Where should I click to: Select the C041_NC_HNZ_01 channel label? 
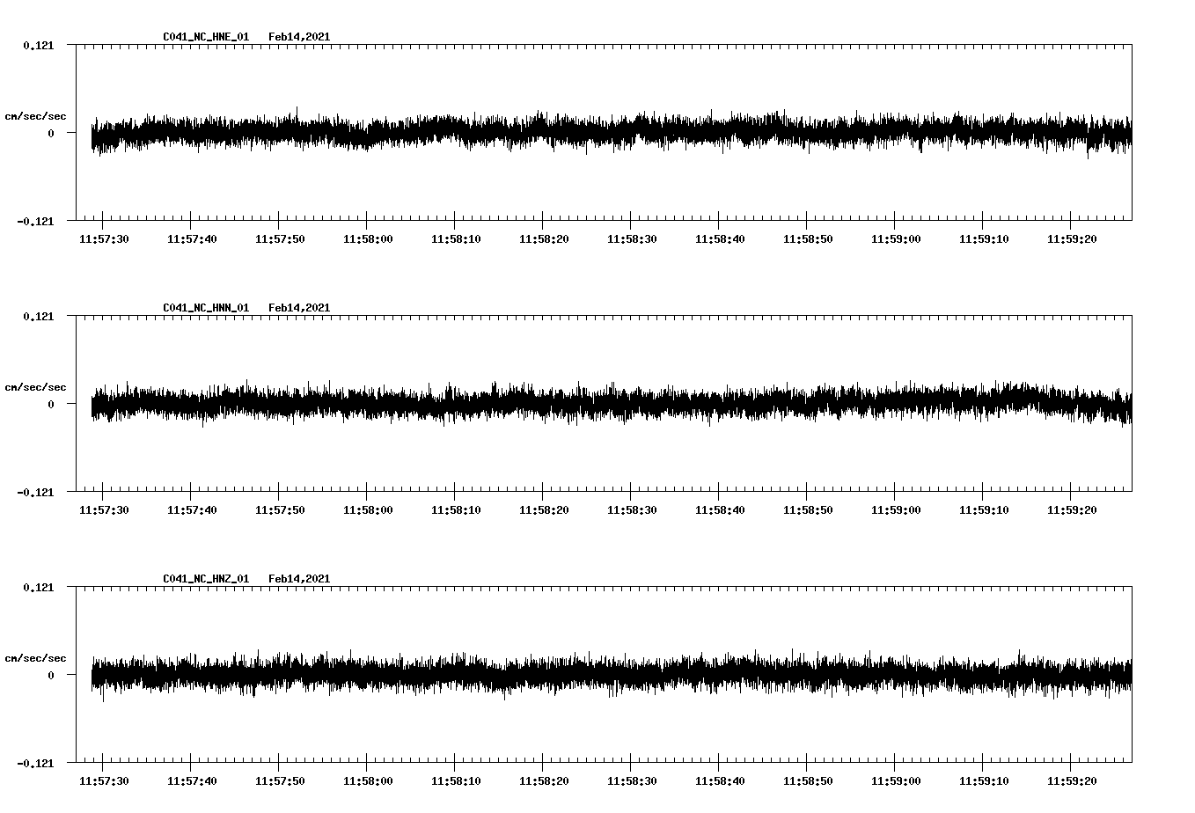point(205,578)
